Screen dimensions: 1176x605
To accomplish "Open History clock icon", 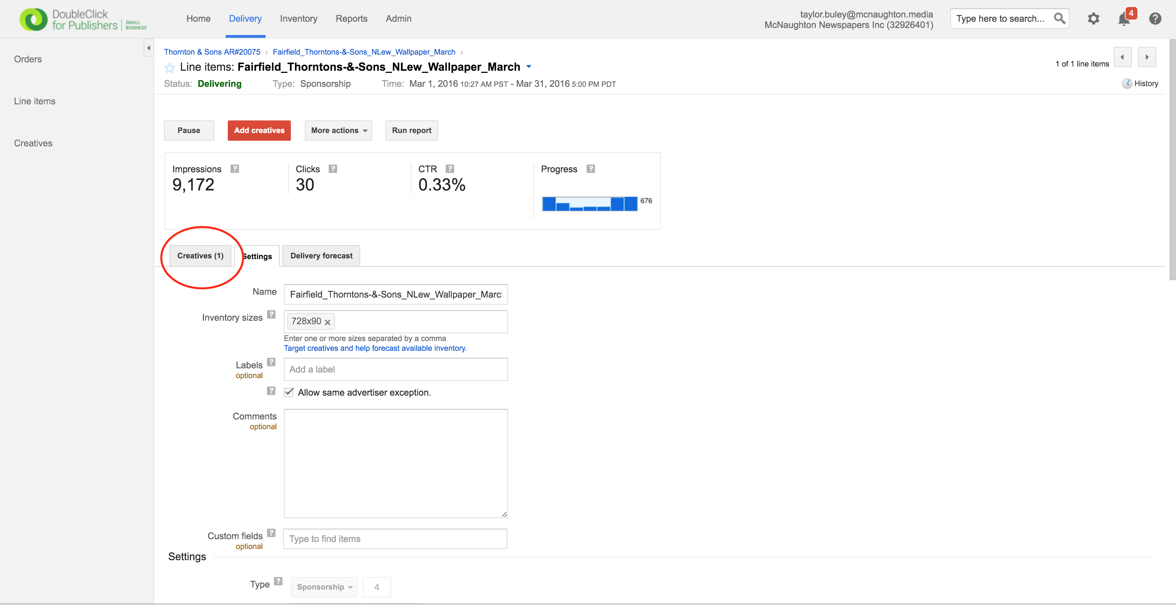I will coord(1127,83).
